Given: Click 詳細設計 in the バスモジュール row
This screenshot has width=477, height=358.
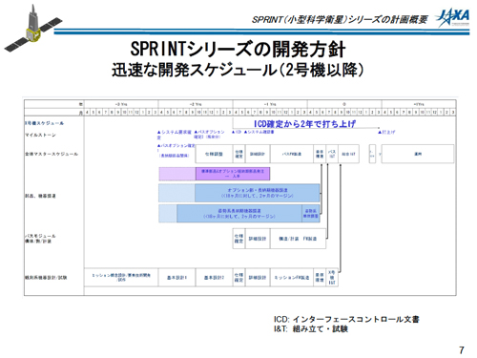Looking at the screenshot, I should 258,239.
